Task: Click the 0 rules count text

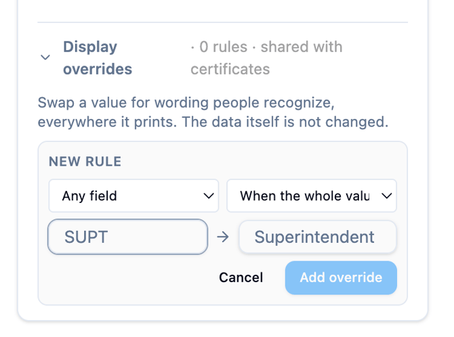Action: 223,47
